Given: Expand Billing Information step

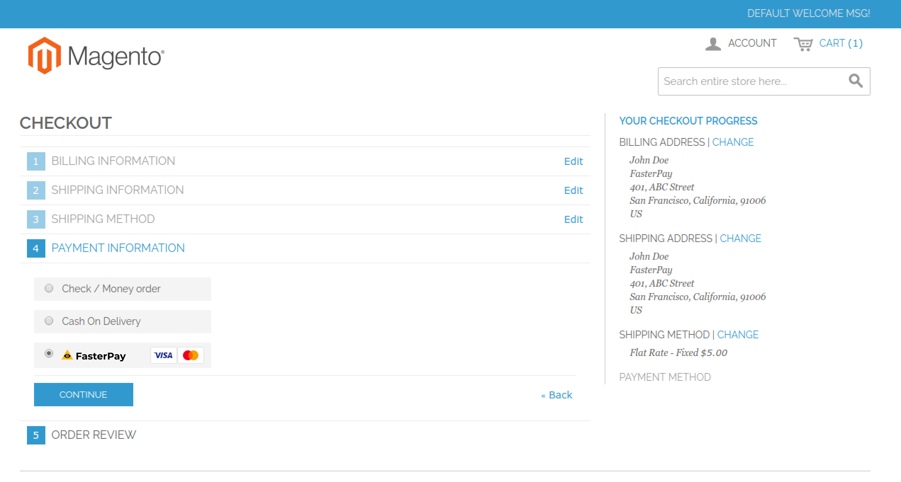Looking at the screenshot, I should click(113, 161).
